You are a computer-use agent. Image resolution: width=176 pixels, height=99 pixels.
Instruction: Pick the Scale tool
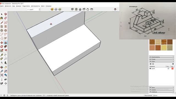click(2, 50)
